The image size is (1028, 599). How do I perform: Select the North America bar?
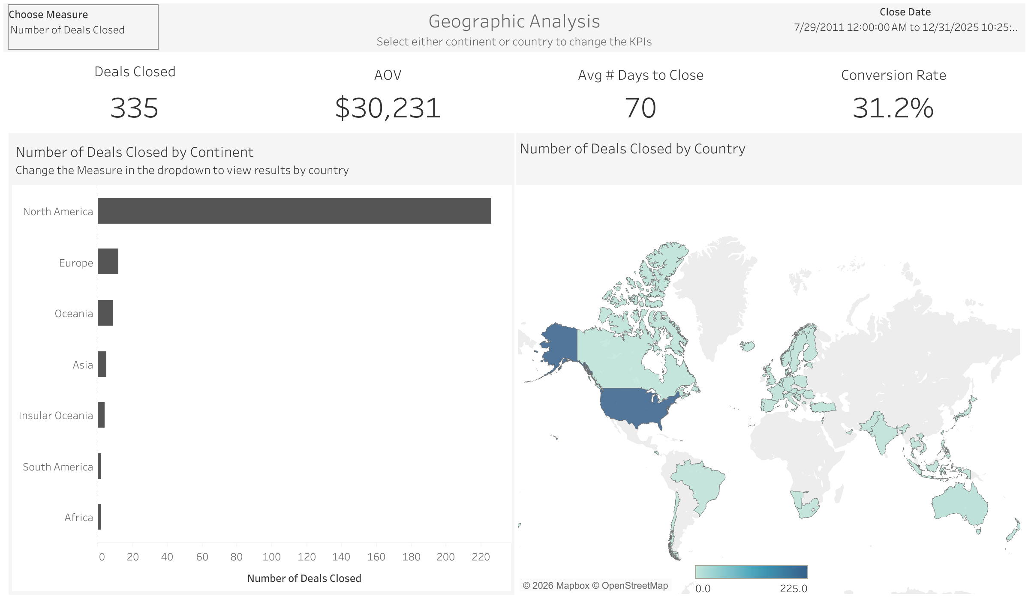[295, 211]
